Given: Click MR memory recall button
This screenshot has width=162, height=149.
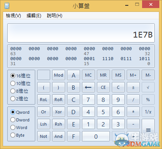Looking at the screenshot, I should coord(103,75).
